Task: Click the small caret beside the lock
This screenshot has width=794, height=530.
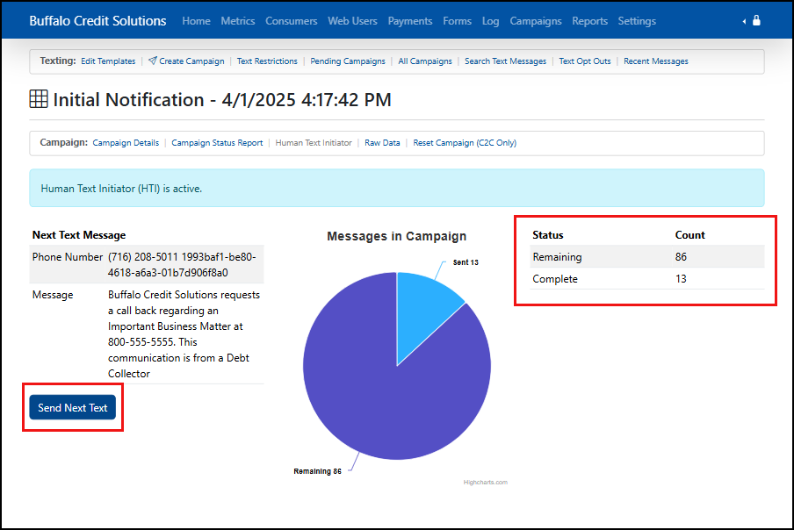Action: coord(744,21)
